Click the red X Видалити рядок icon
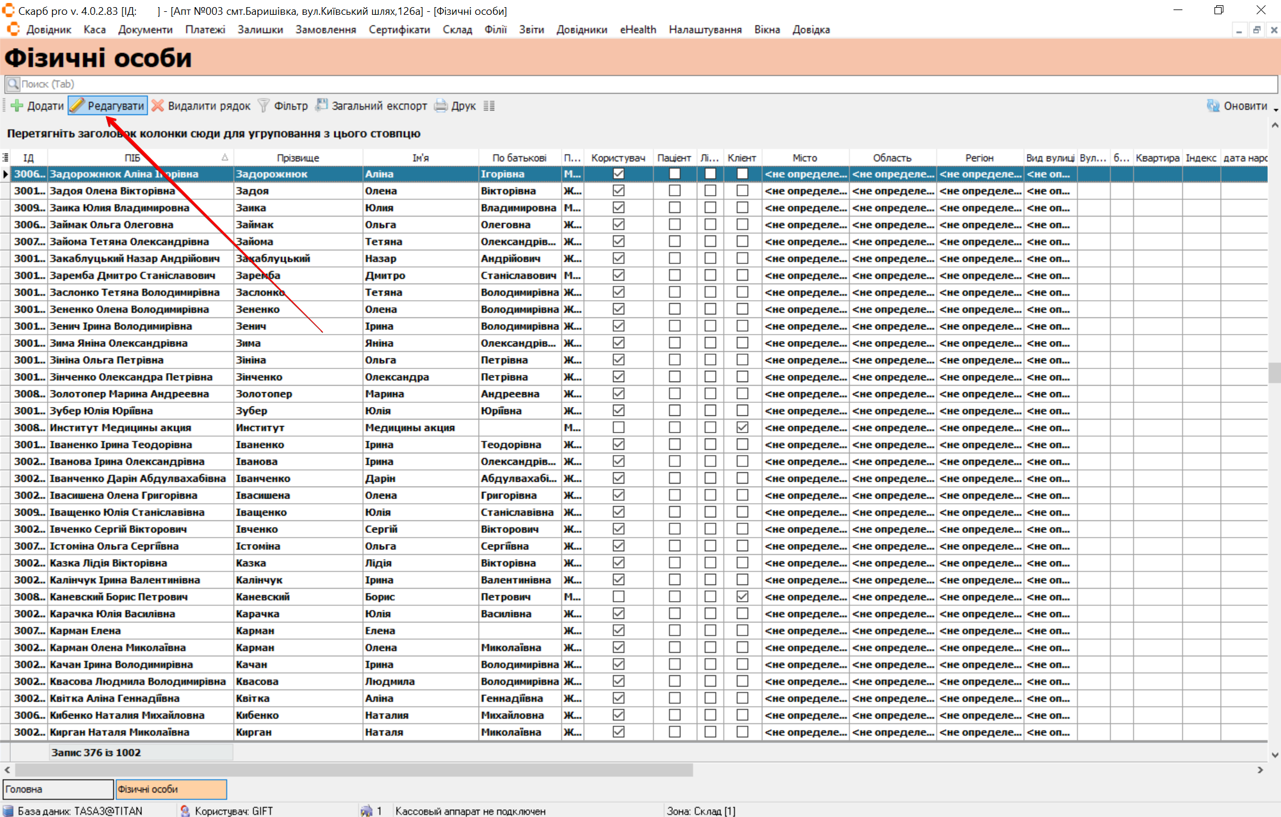This screenshot has width=1281, height=817. pyautogui.click(x=157, y=106)
